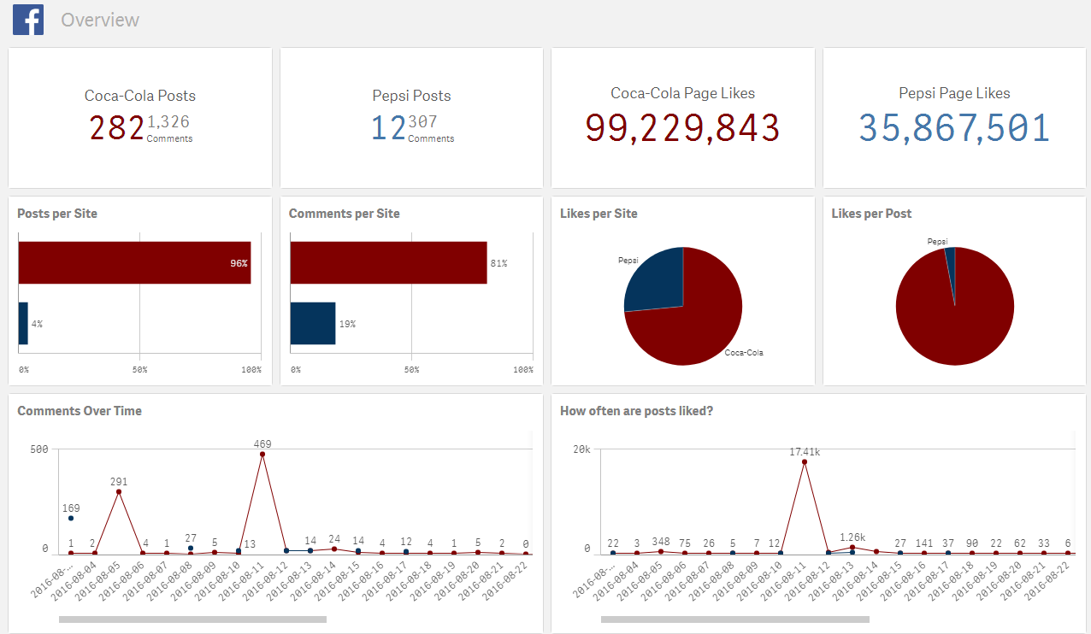This screenshot has height=634, width=1091.
Task: Click the 81% bar in Comments per Site
Action: 388,263
